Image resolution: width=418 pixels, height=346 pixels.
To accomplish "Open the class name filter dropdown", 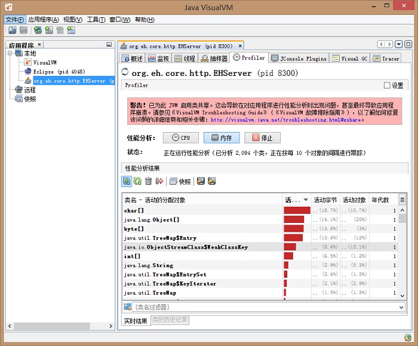I will (401, 307).
